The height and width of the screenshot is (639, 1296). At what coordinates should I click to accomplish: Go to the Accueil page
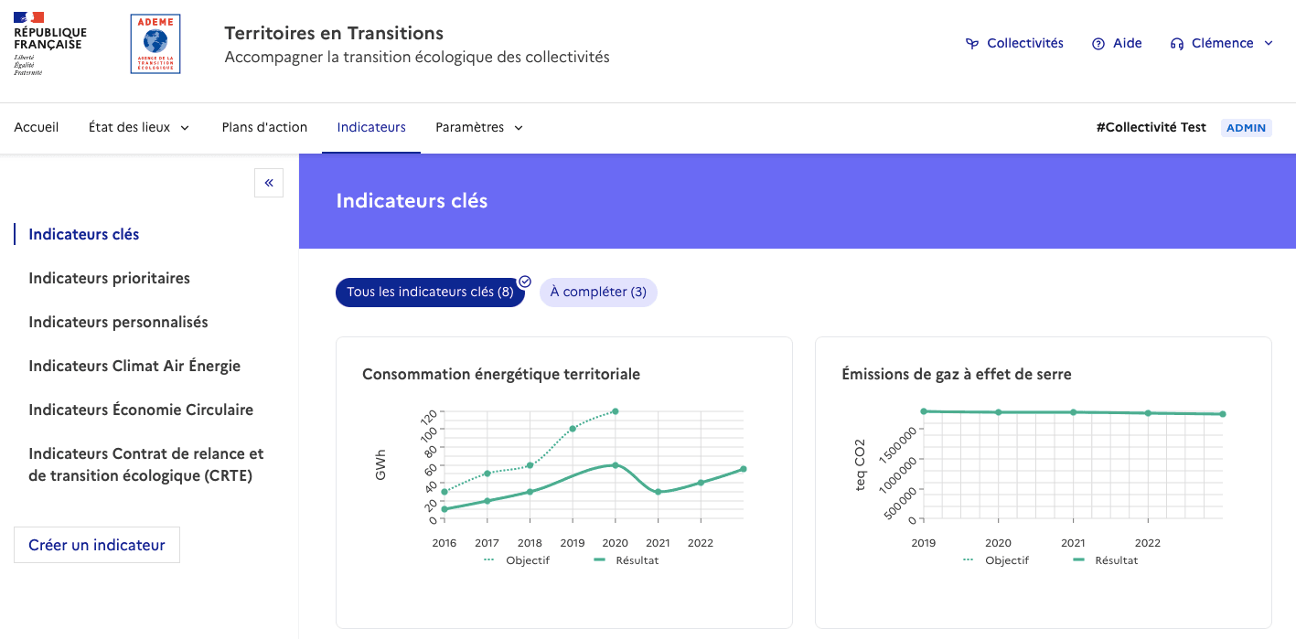(37, 128)
